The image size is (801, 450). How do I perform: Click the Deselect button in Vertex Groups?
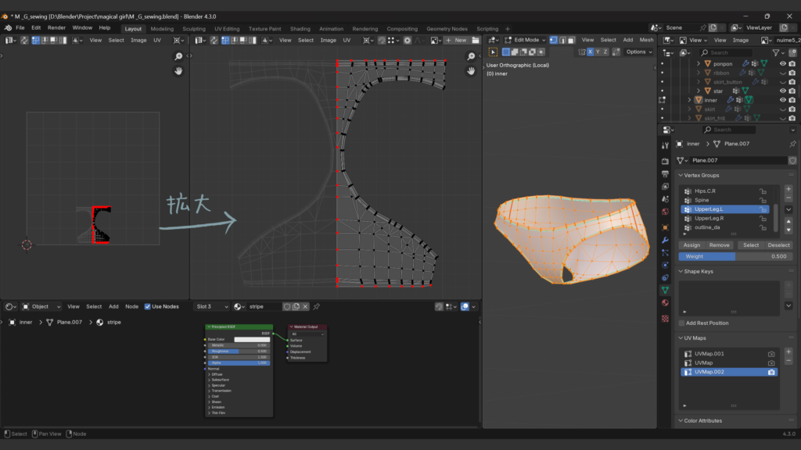pyautogui.click(x=778, y=245)
